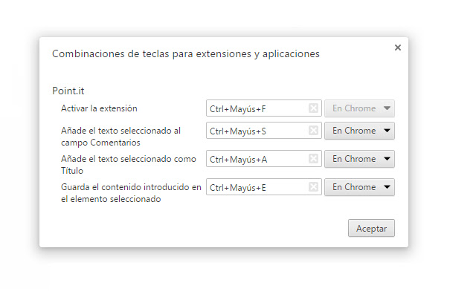
Task: Click the Añade texto como Título label
Action: 118,164
